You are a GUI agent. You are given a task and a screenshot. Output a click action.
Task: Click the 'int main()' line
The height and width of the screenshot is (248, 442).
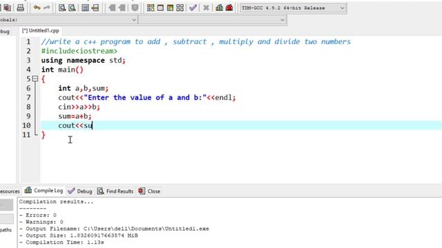point(62,70)
